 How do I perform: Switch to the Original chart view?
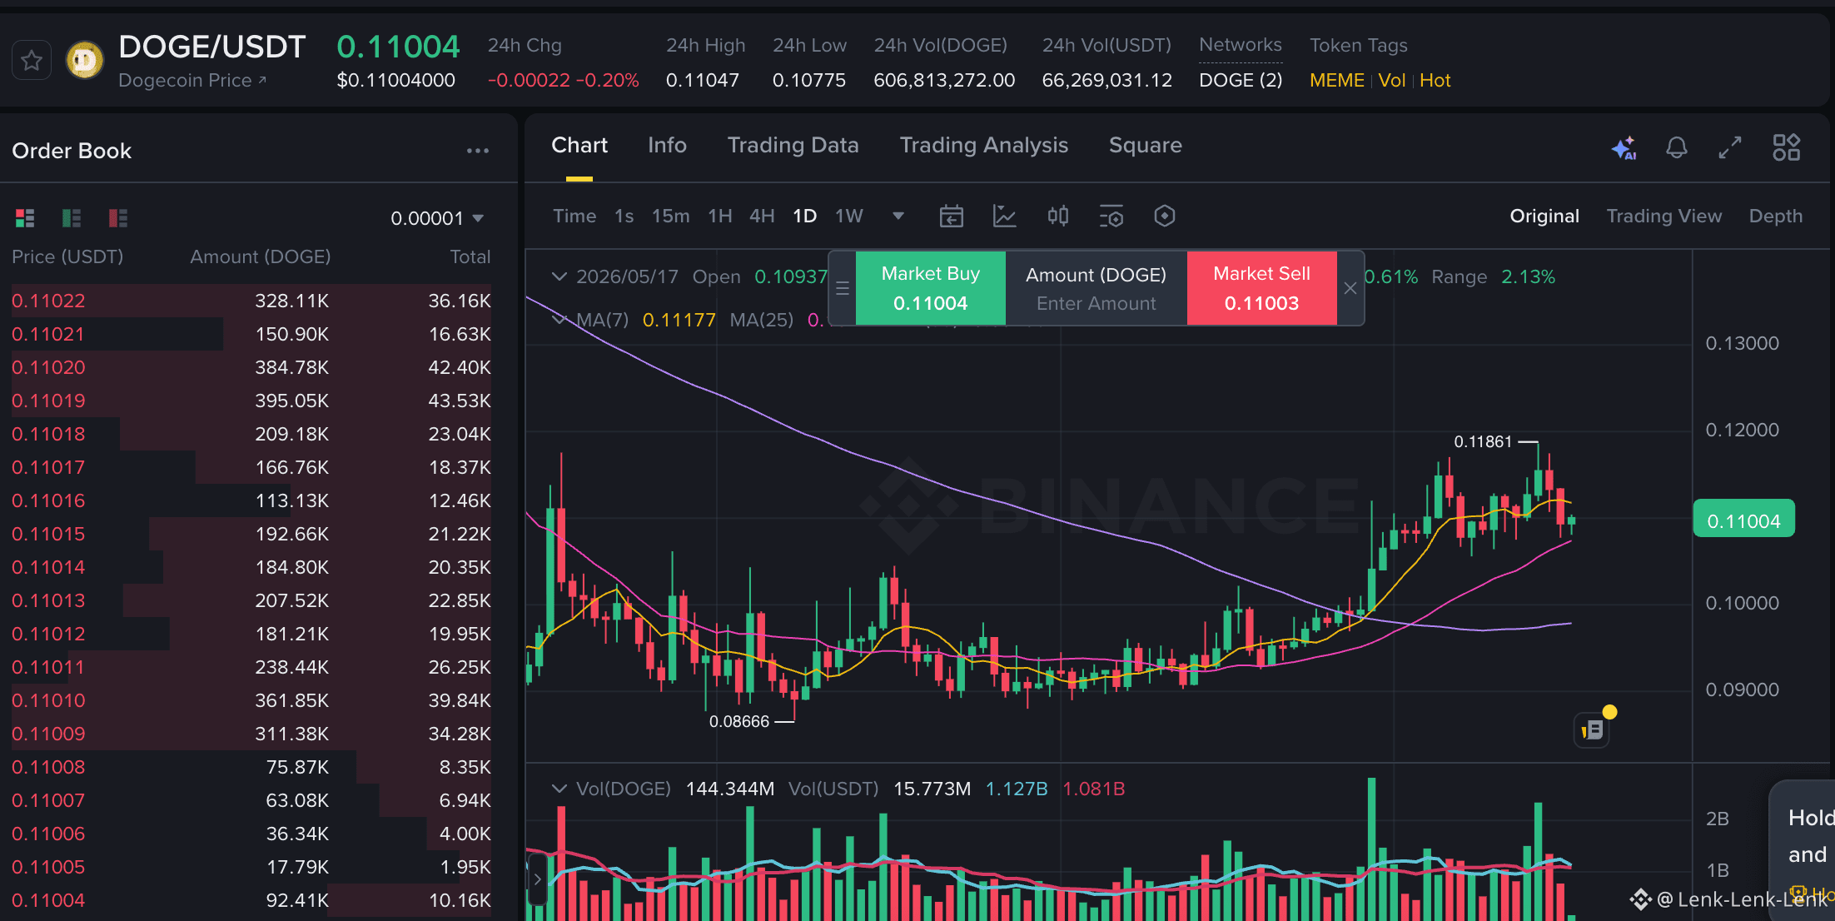pos(1544,217)
